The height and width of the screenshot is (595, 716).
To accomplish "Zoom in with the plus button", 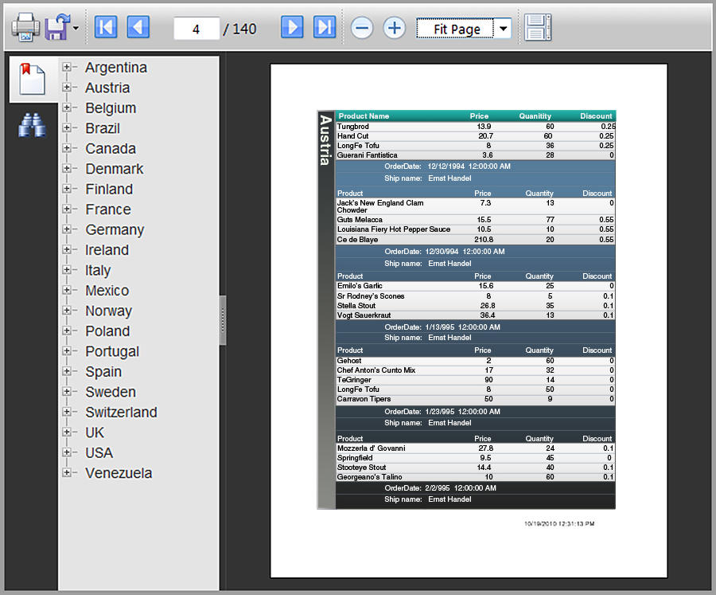I will tap(395, 28).
